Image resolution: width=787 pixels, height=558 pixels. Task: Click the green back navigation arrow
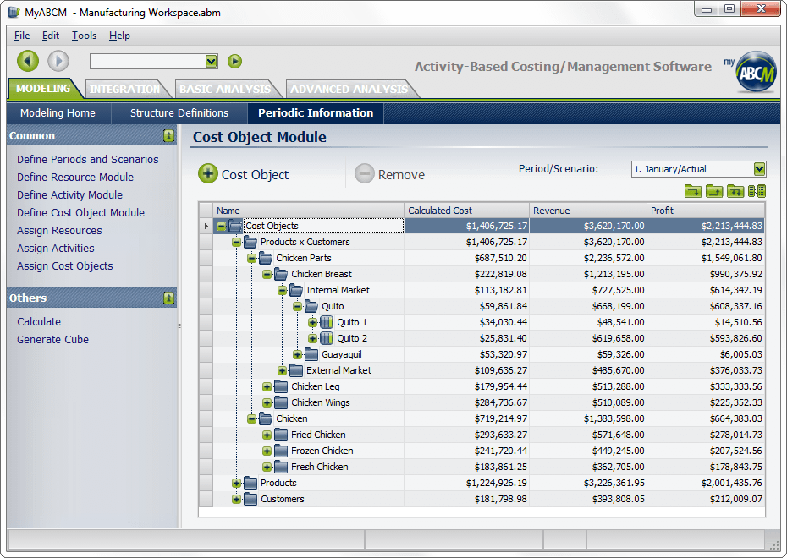tap(28, 61)
